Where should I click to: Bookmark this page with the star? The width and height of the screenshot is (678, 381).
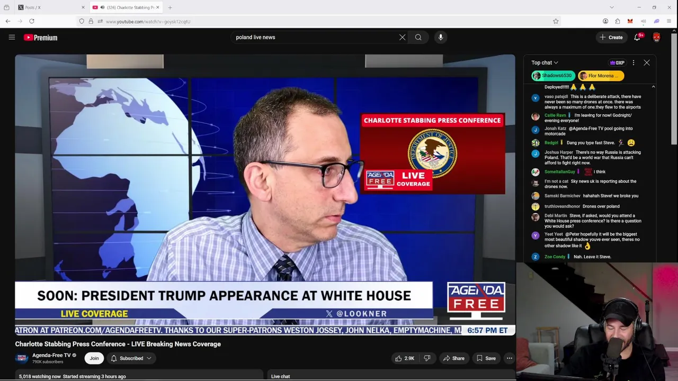(556, 21)
